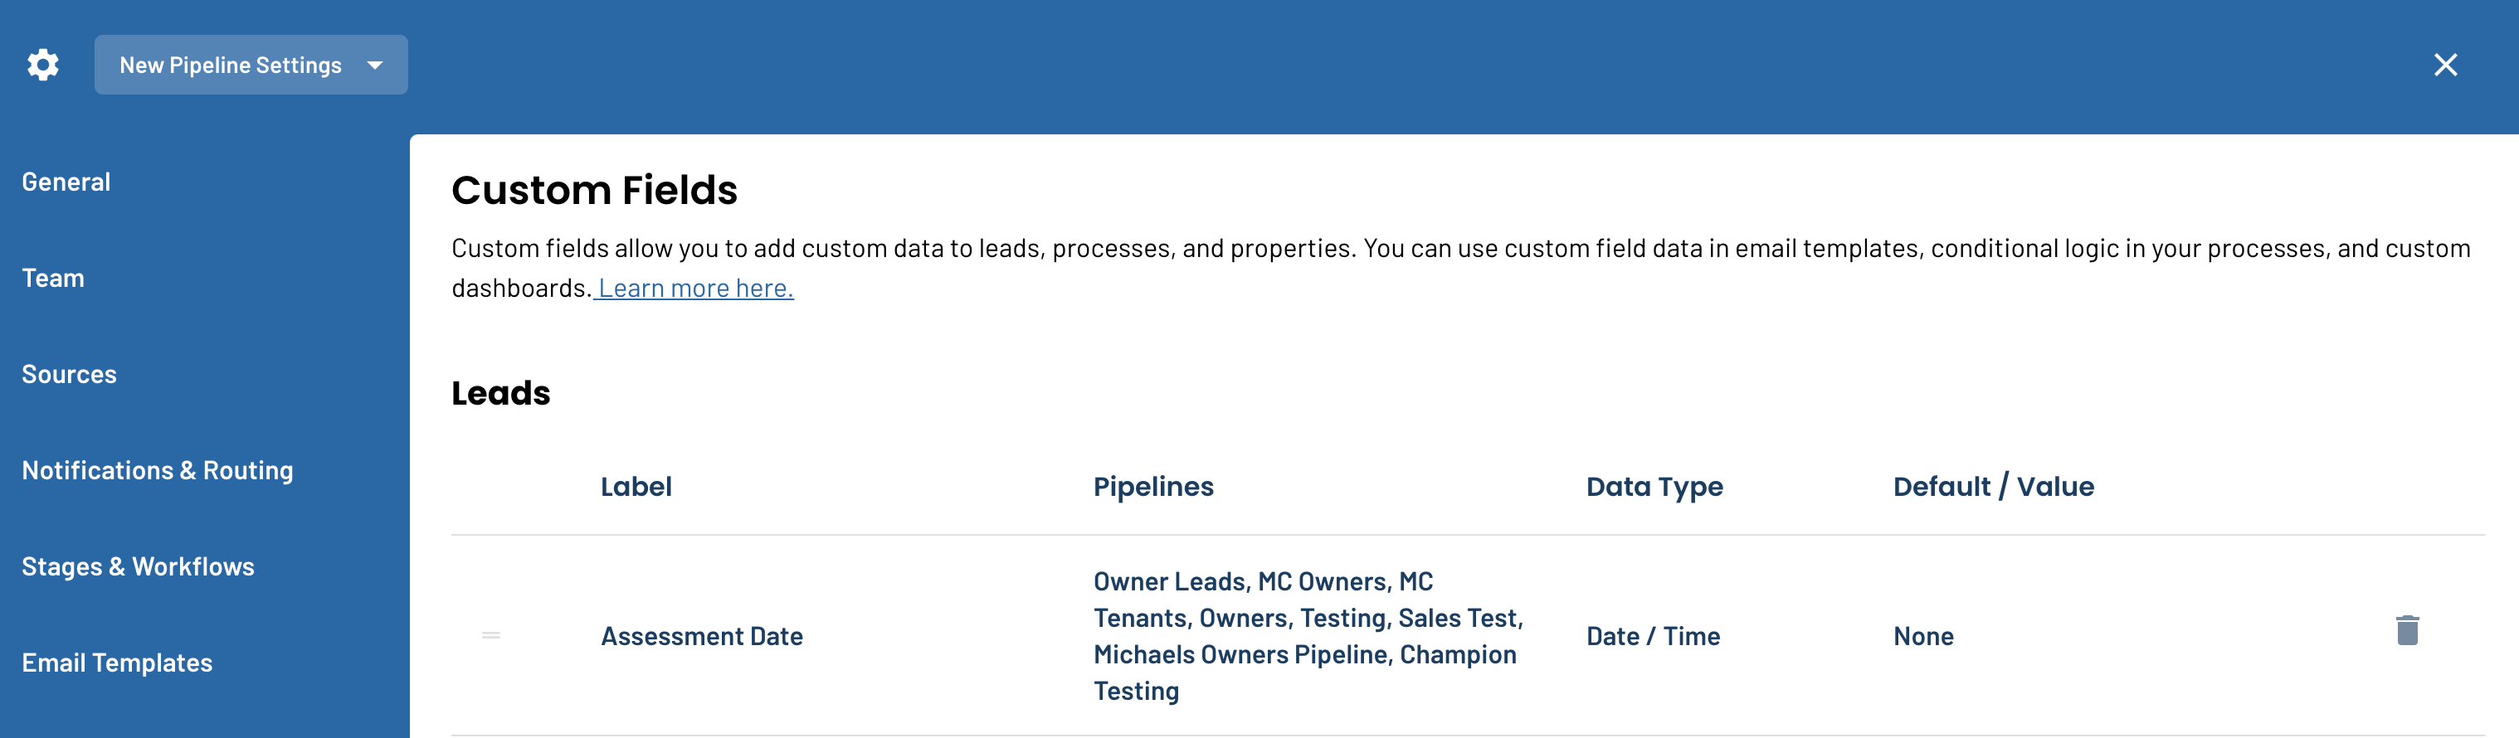Click the settings gear icon
This screenshot has width=2519, height=738.
coord(42,65)
